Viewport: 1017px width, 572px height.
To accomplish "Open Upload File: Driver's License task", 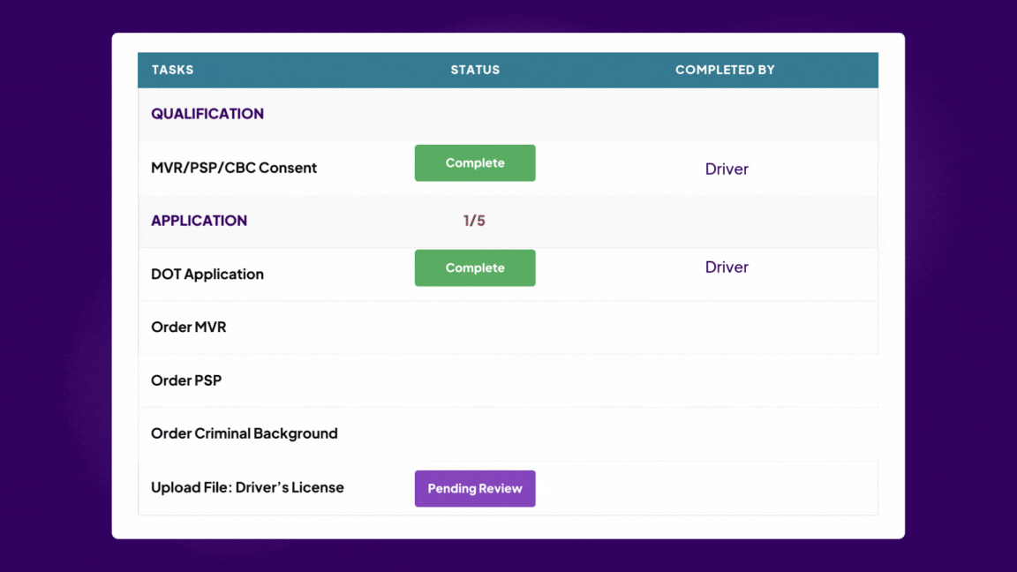I will 247,487.
